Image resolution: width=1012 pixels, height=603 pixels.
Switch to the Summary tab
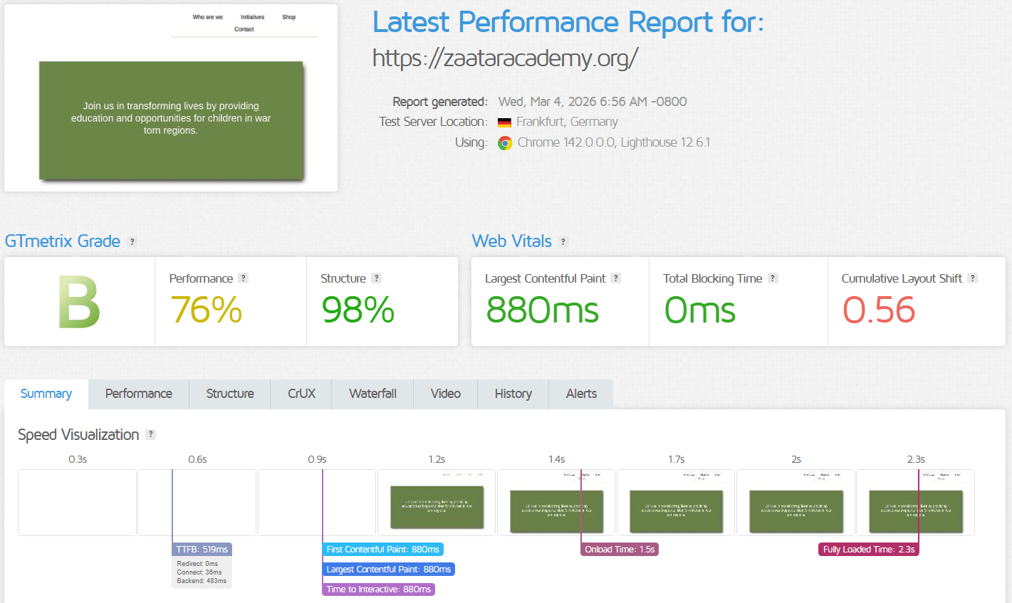46,394
